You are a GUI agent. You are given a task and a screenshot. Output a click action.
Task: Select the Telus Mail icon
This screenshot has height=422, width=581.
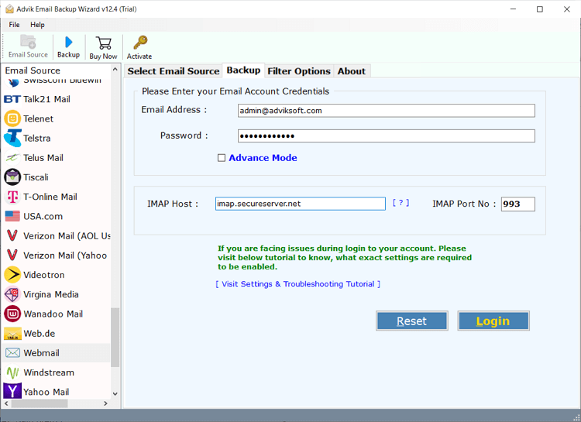click(12, 158)
